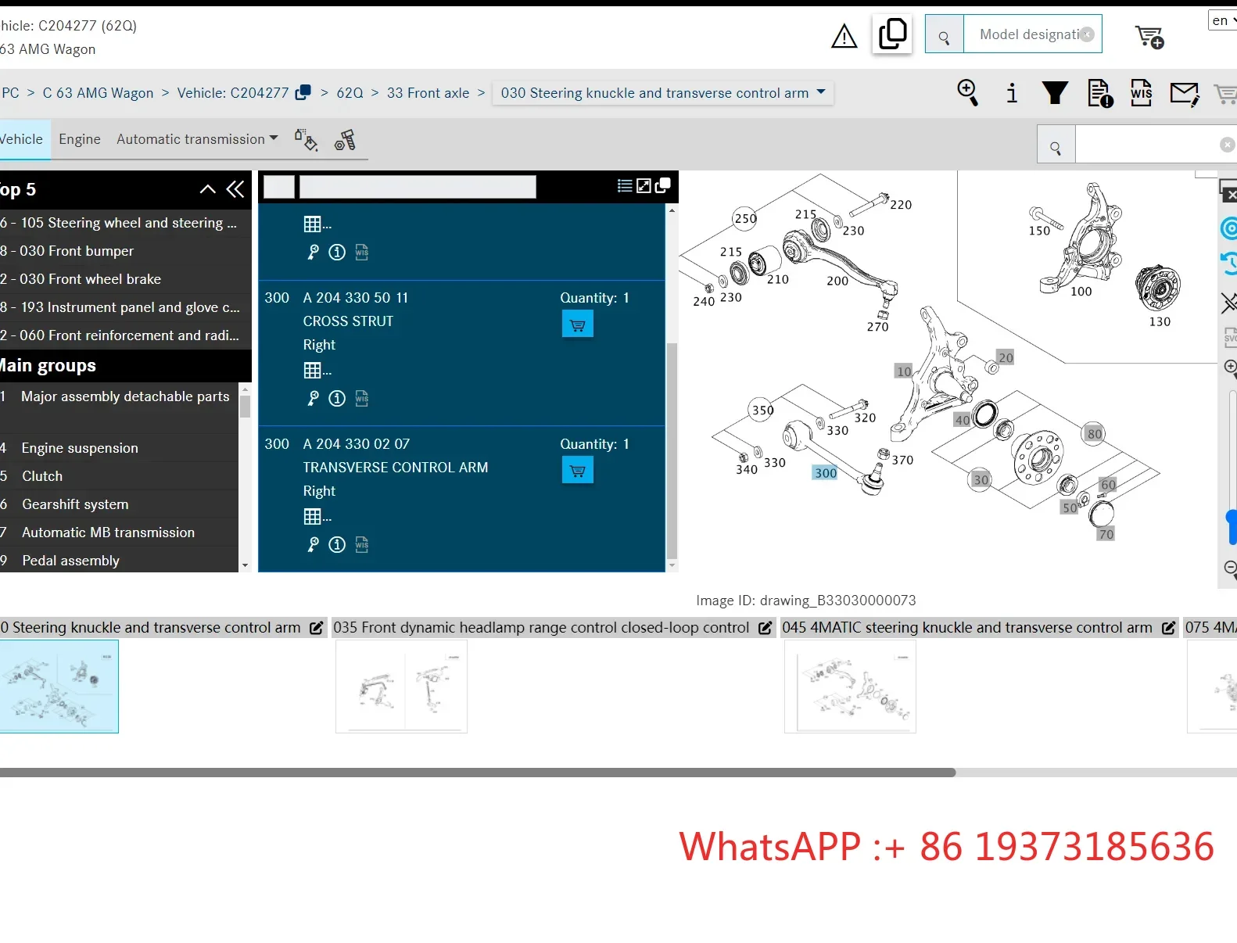Click the warning triangle icon
This screenshot has width=1237, height=943.
(x=844, y=36)
